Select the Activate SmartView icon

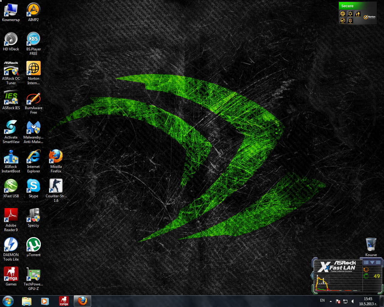(x=11, y=132)
